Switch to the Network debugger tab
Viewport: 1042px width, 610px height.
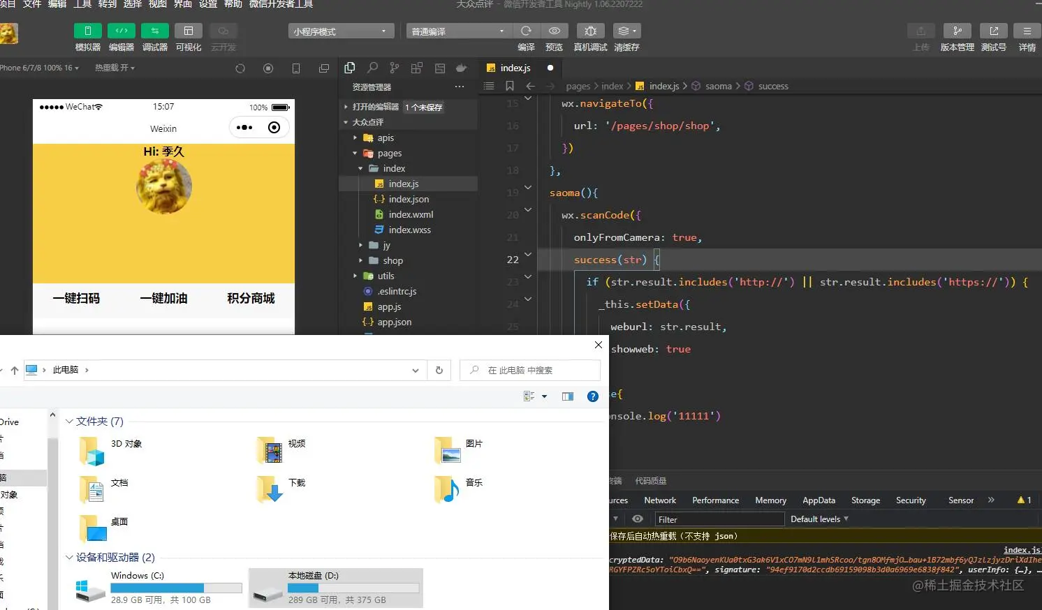pyautogui.click(x=659, y=500)
